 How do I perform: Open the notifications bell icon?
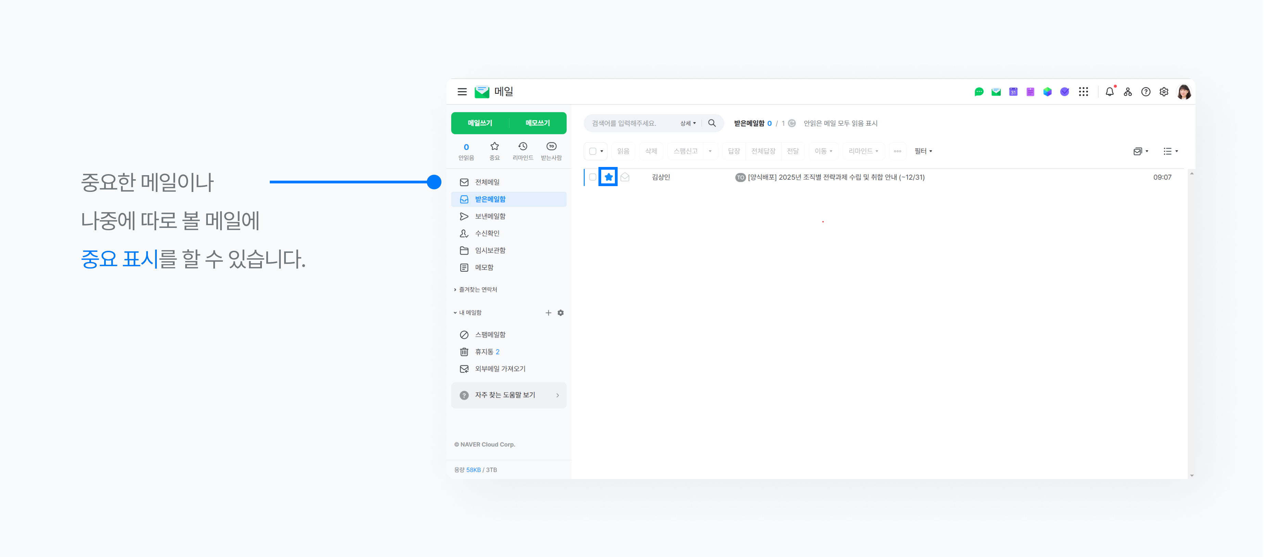[x=1110, y=92]
